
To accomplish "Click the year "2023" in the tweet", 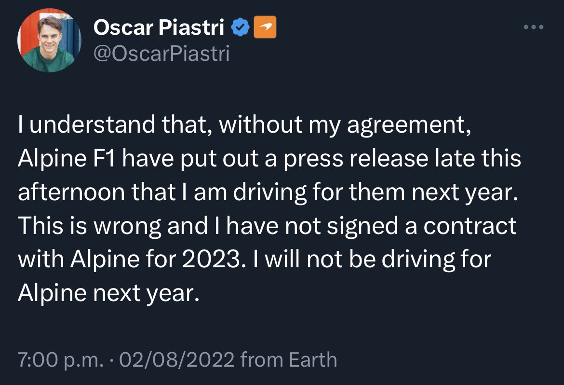I will tap(211, 259).
